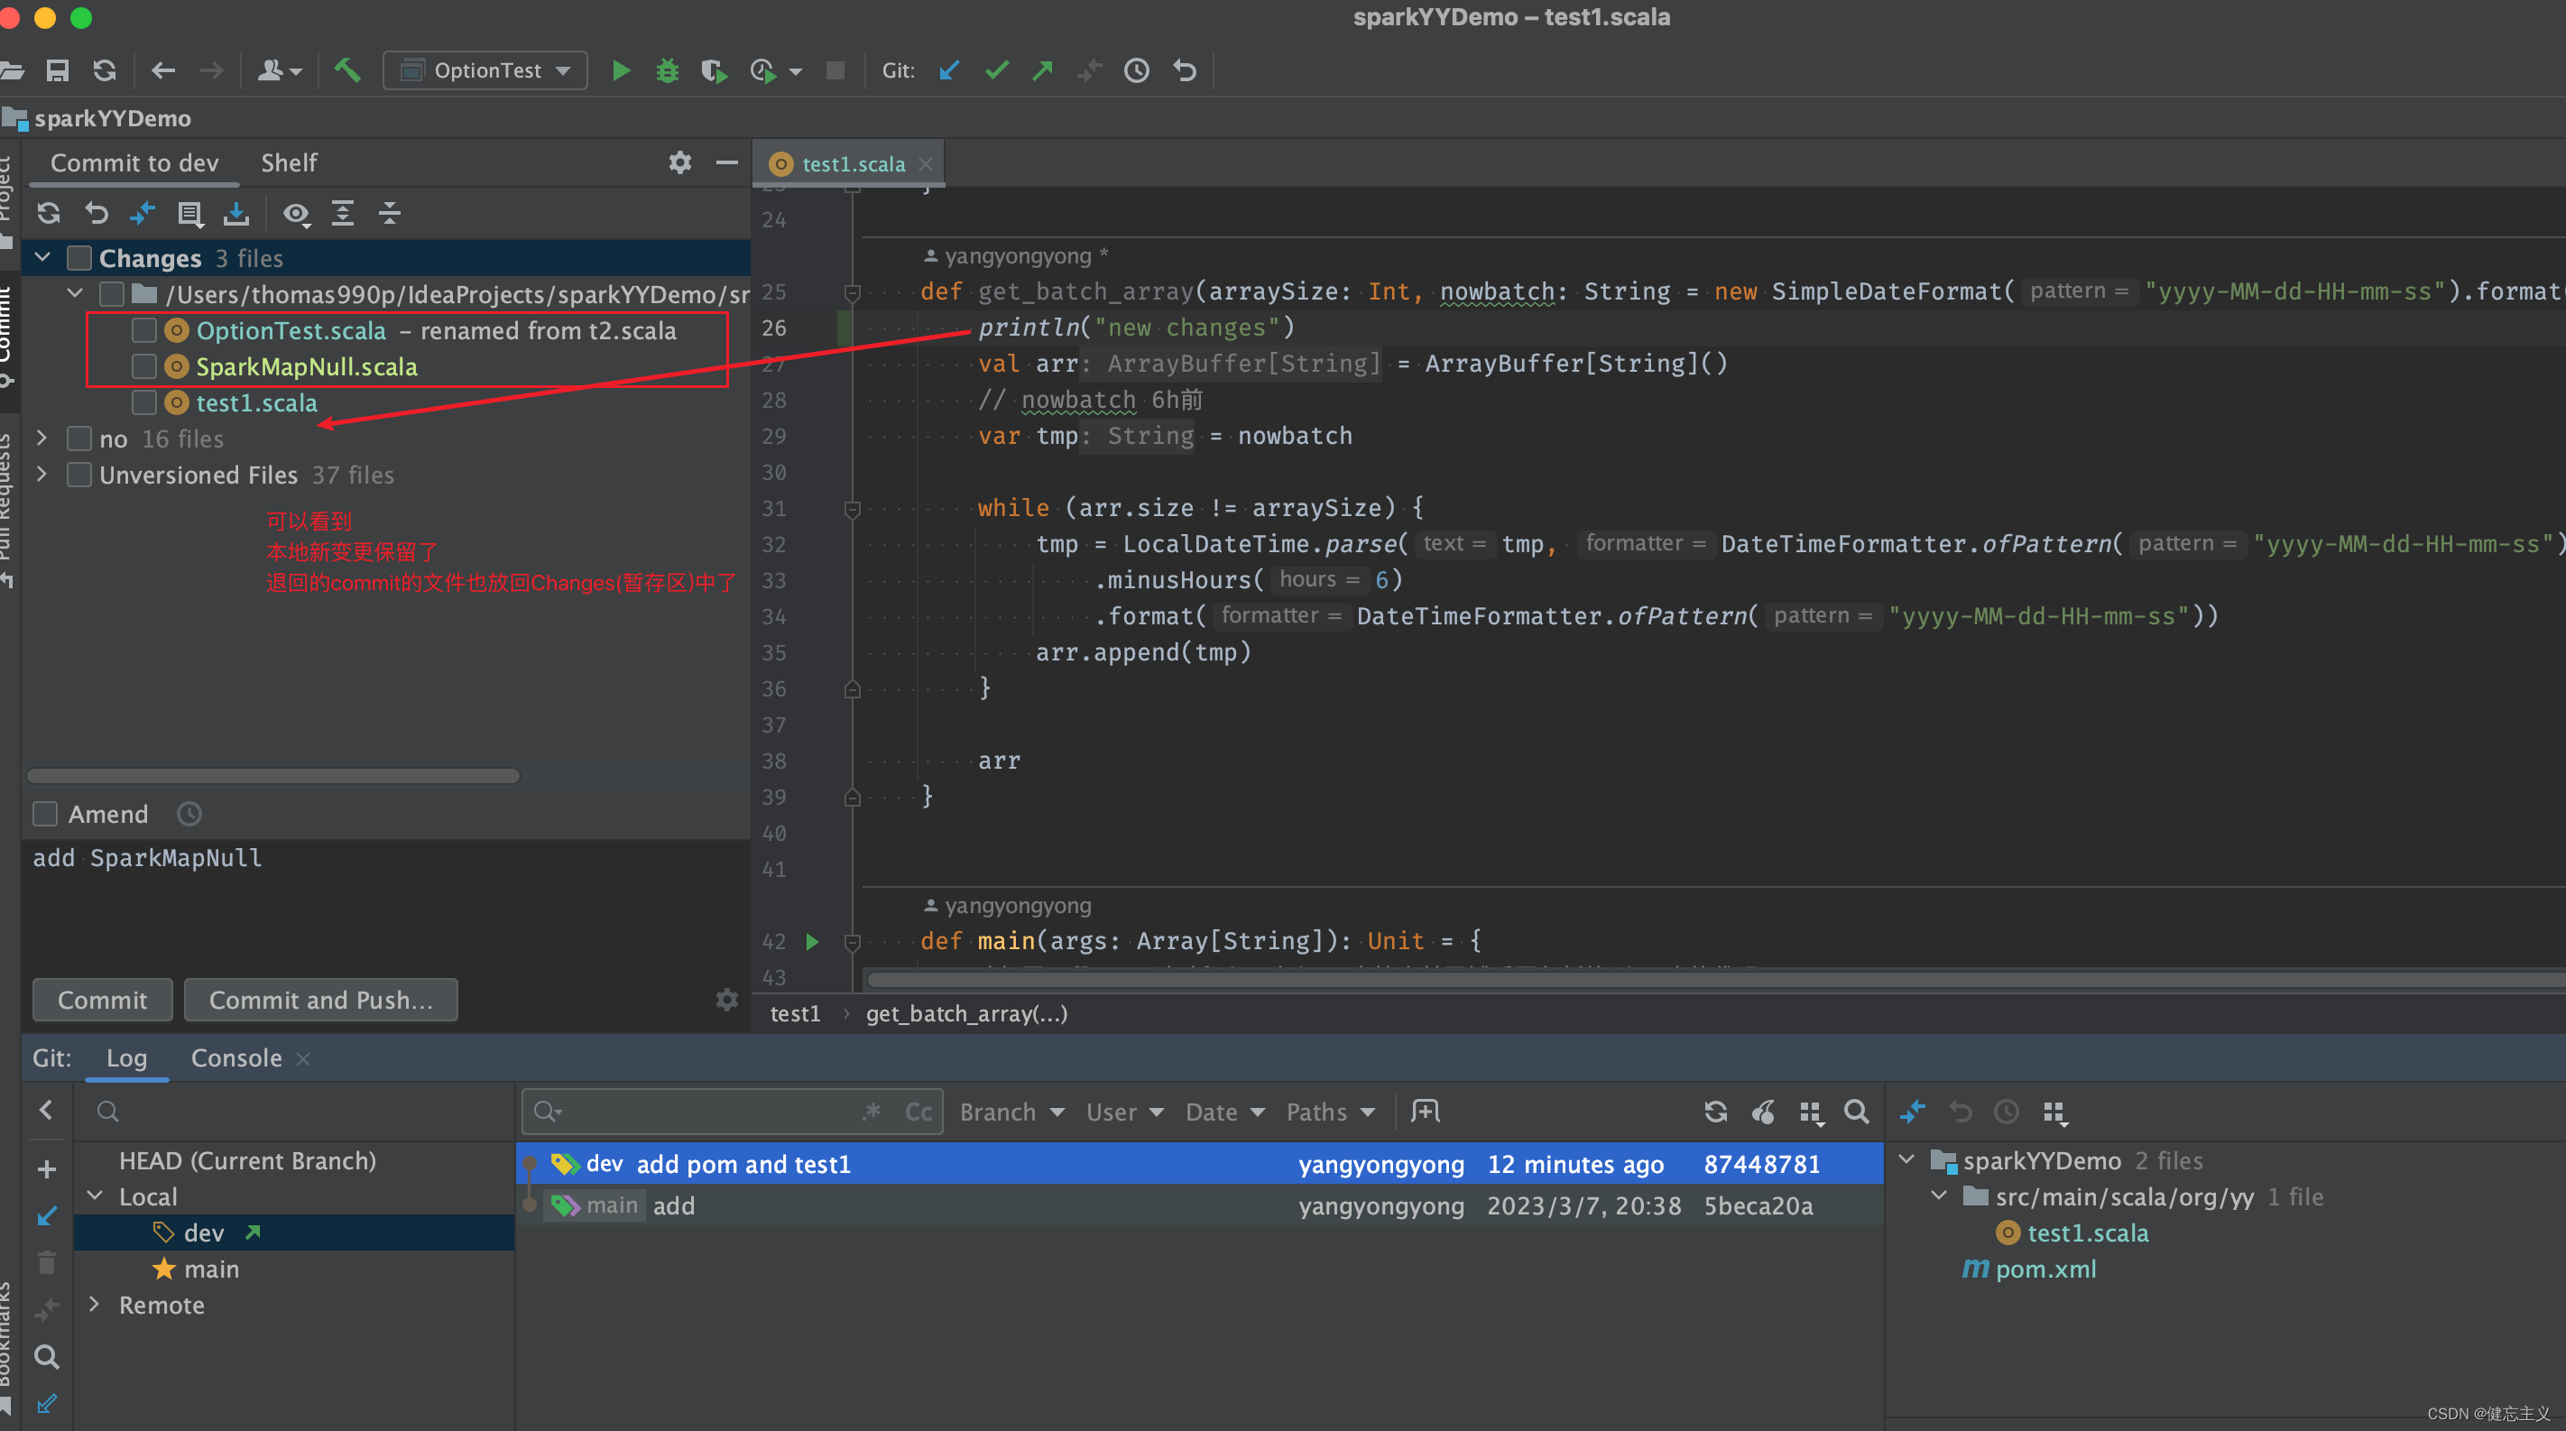2566x1431 pixels.
Task: Open Git history clock icon in toolbar
Action: (x=1137, y=70)
